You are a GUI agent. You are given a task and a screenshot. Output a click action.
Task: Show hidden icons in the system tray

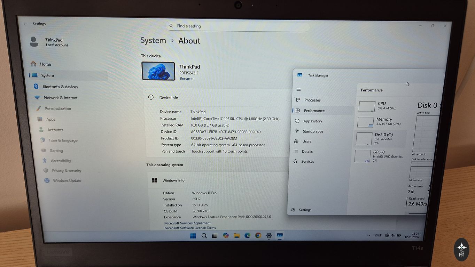click(369, 235)
